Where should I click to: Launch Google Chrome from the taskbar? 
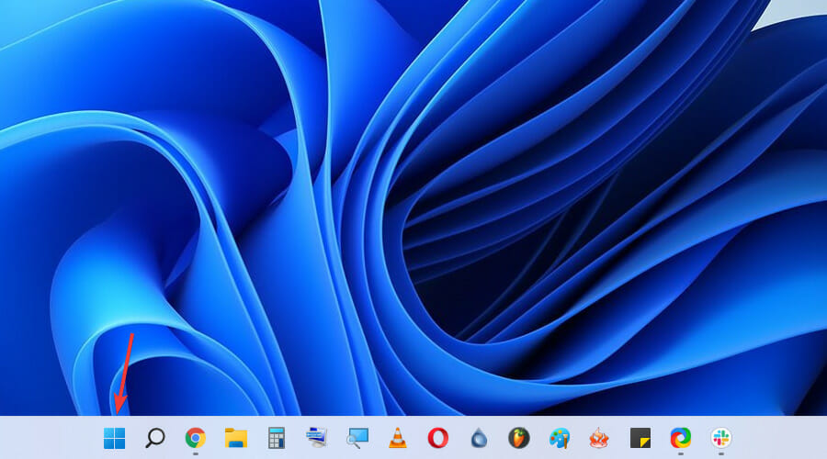195,438
